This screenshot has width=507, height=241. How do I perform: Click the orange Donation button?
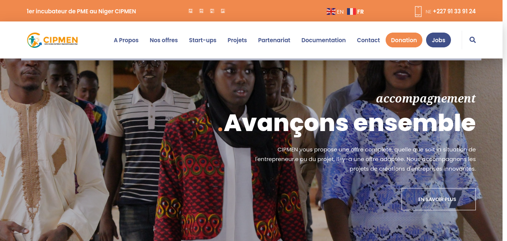click(404, 40)
